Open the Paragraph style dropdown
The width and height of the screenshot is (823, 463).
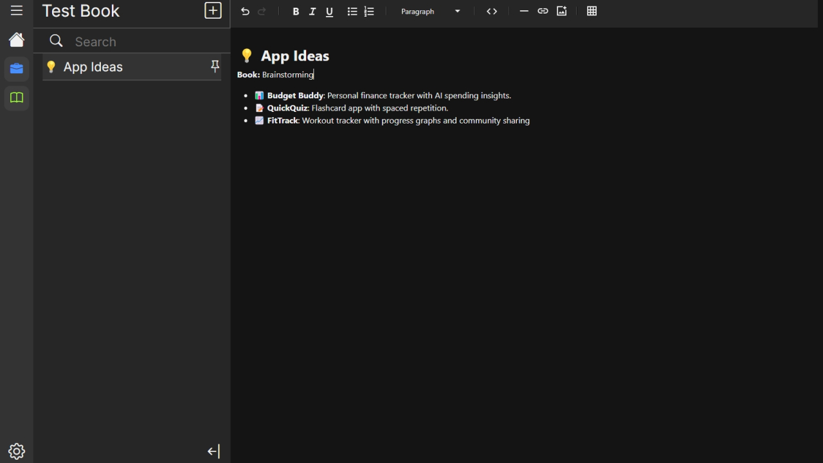click(x=430, y=12)
